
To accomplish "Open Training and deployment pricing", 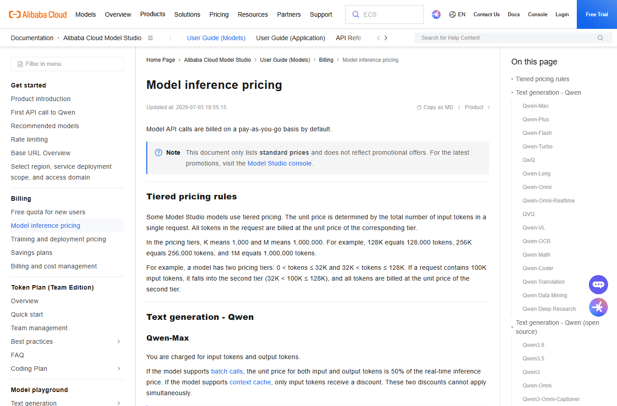I will pyautogui.click(x=58, y=239).
